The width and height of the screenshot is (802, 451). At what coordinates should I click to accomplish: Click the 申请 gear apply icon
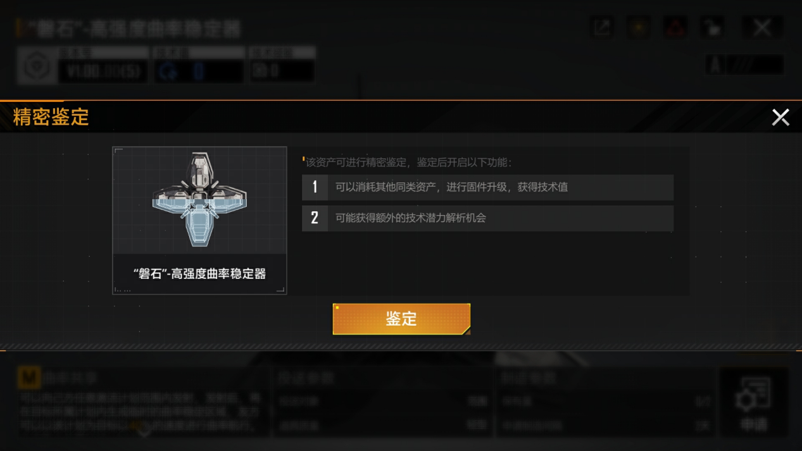click(x=754, y=402)
